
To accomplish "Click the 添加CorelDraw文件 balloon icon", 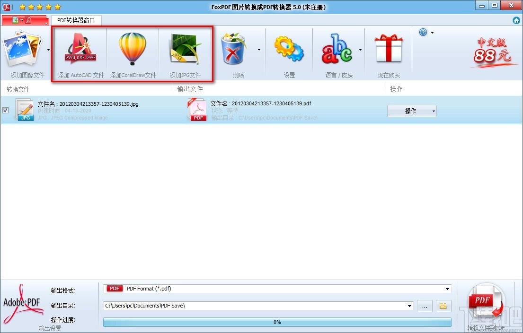I will coord(133,49).
